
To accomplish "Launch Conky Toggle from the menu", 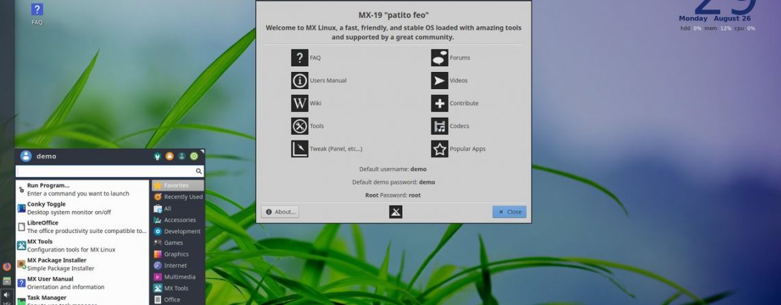I will 82,208.
